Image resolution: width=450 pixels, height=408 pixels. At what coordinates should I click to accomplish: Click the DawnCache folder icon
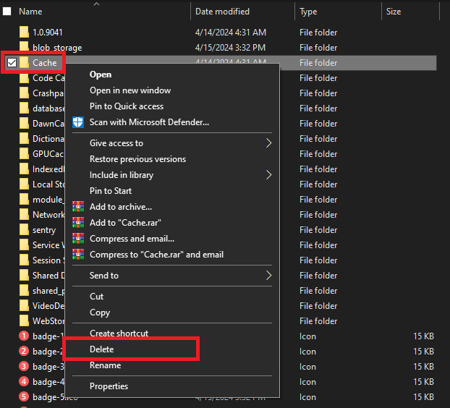click(x=24, y=124)
